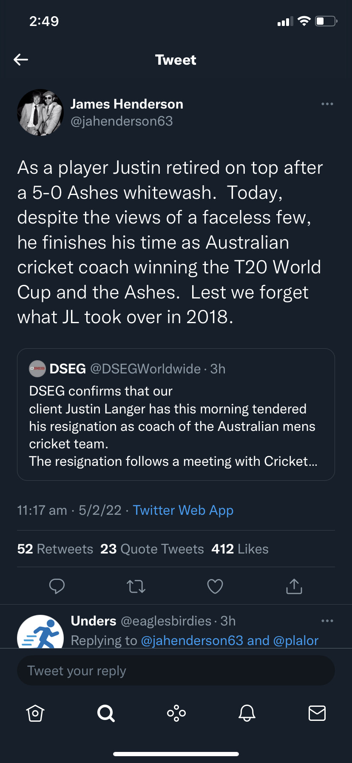Tap the reply speech bubble icon
The image size is (352, 763).
[x=57, y=586]
